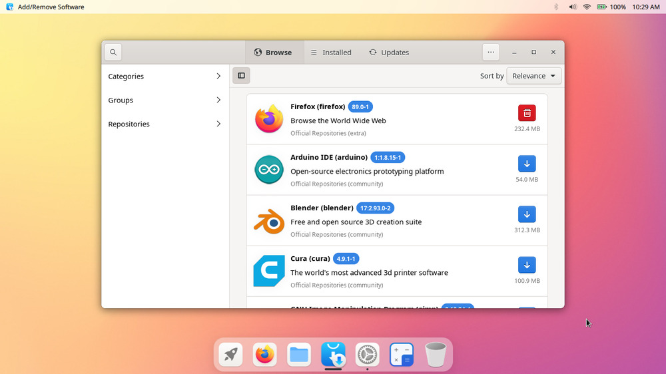Select Firefox version badge 89.0-1
Viewport: 666px width, 374px height.
coord(360,106)
